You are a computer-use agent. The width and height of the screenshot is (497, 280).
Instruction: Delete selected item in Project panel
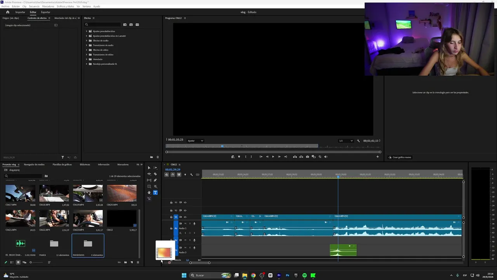[138, 262]
